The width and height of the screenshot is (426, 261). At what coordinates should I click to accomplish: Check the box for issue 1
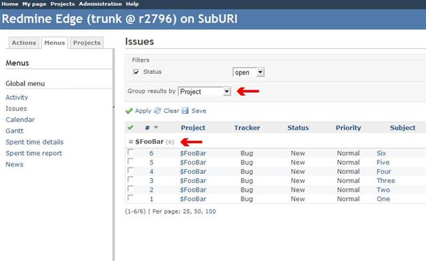point(130,198)
